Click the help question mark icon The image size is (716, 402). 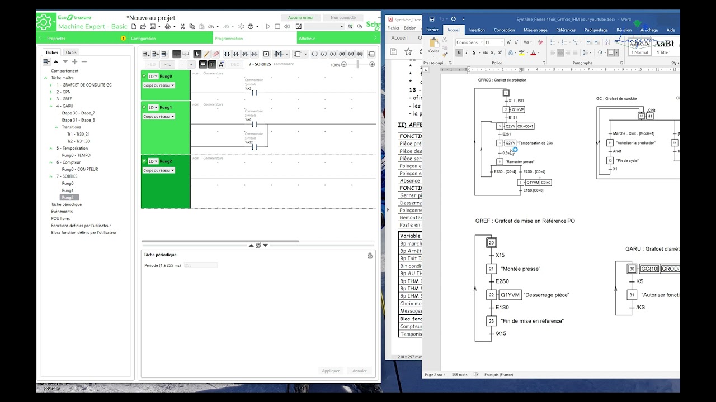tap(251, 26)
